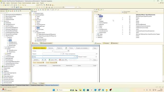This screenshot has height=92, width=164.
Task: Open Создать на основании dropdown button
Action: (82, 48)
